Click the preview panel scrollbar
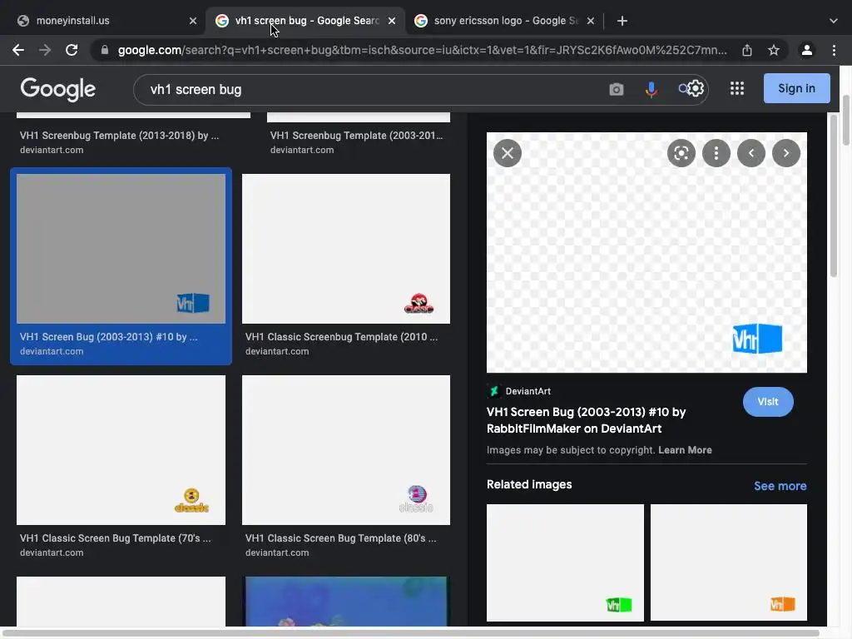Screen dimensions: 852x639 (x=834, y=196)
